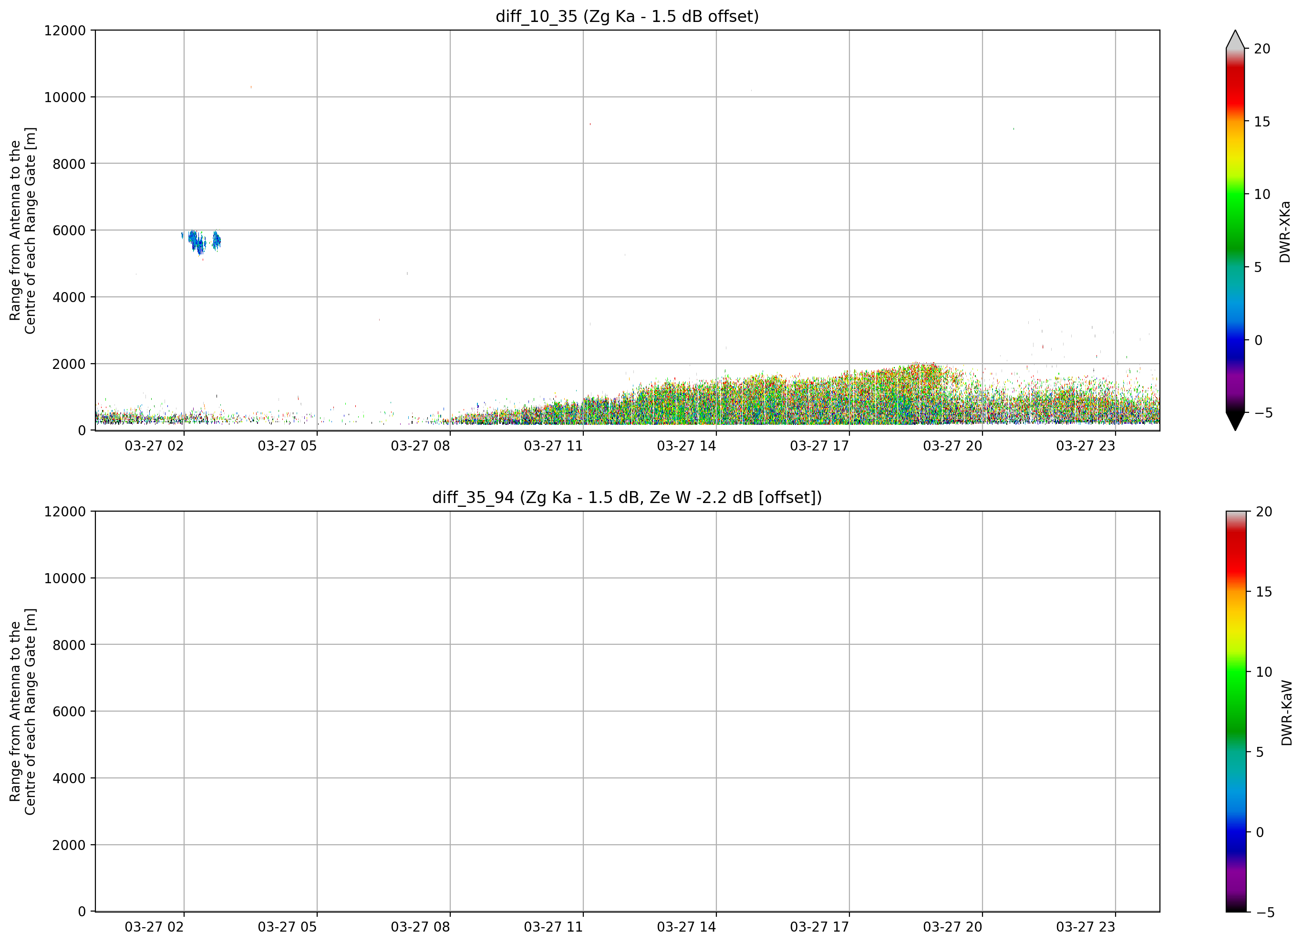Image resolution: width=1303 pixels, height=944 pixels.
Task: Click the grey upper extend arrow of top colorbar
Action: tap(1235, 40)
